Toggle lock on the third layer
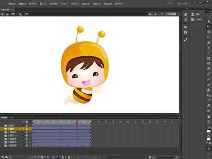 tap(26, 132)
